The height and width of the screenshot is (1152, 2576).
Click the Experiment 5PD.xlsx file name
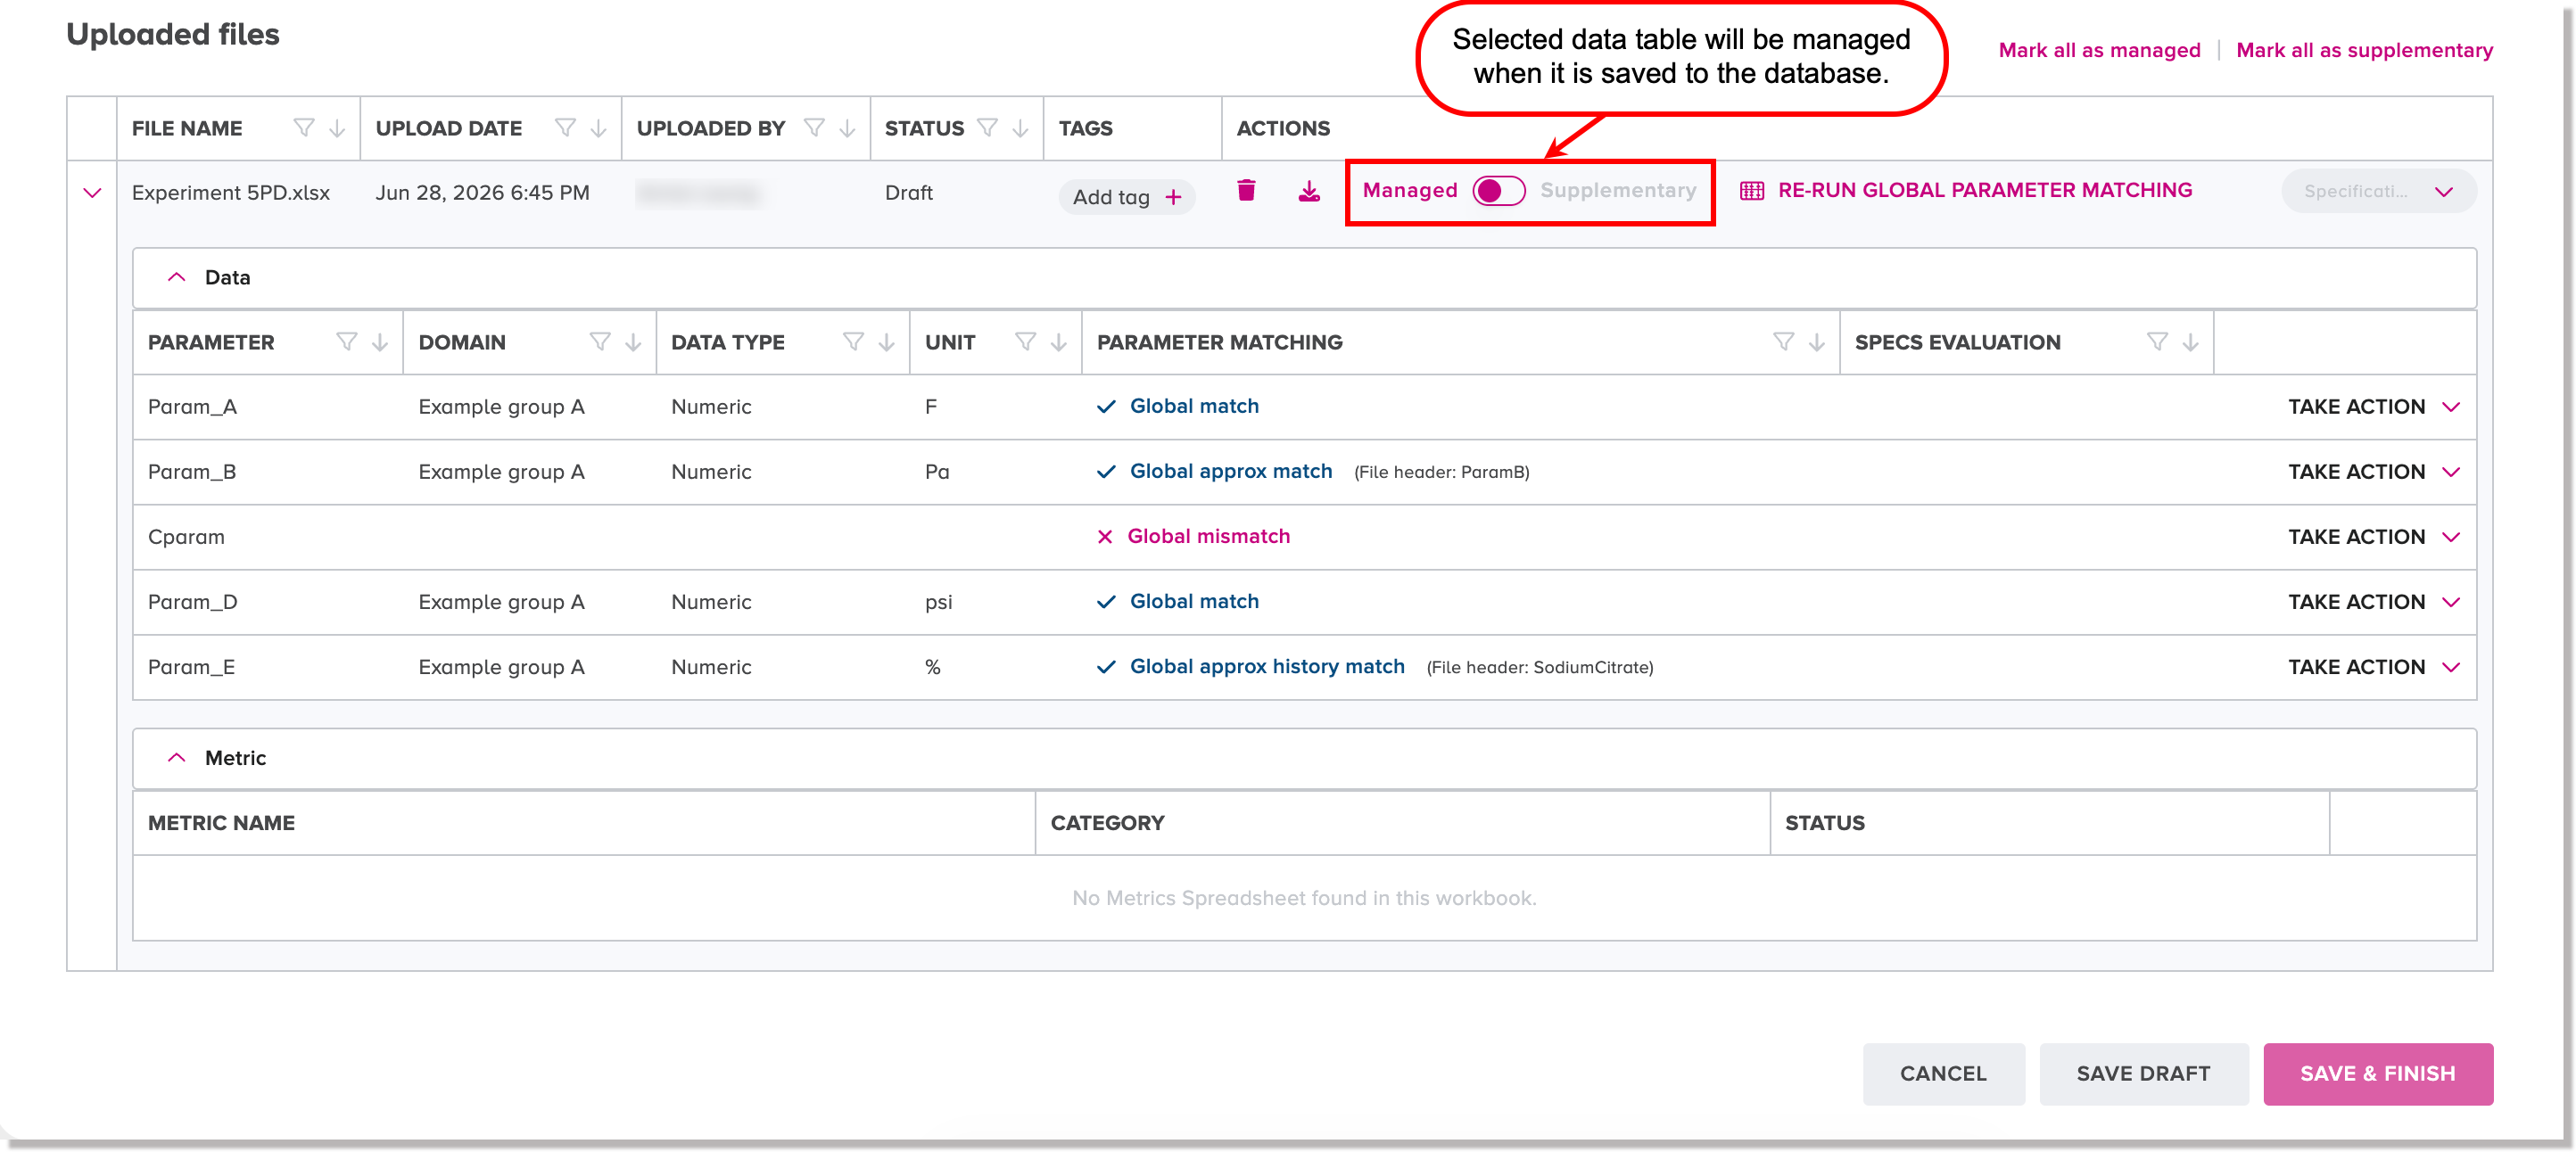pyautogui.click(x=231, y=193)
